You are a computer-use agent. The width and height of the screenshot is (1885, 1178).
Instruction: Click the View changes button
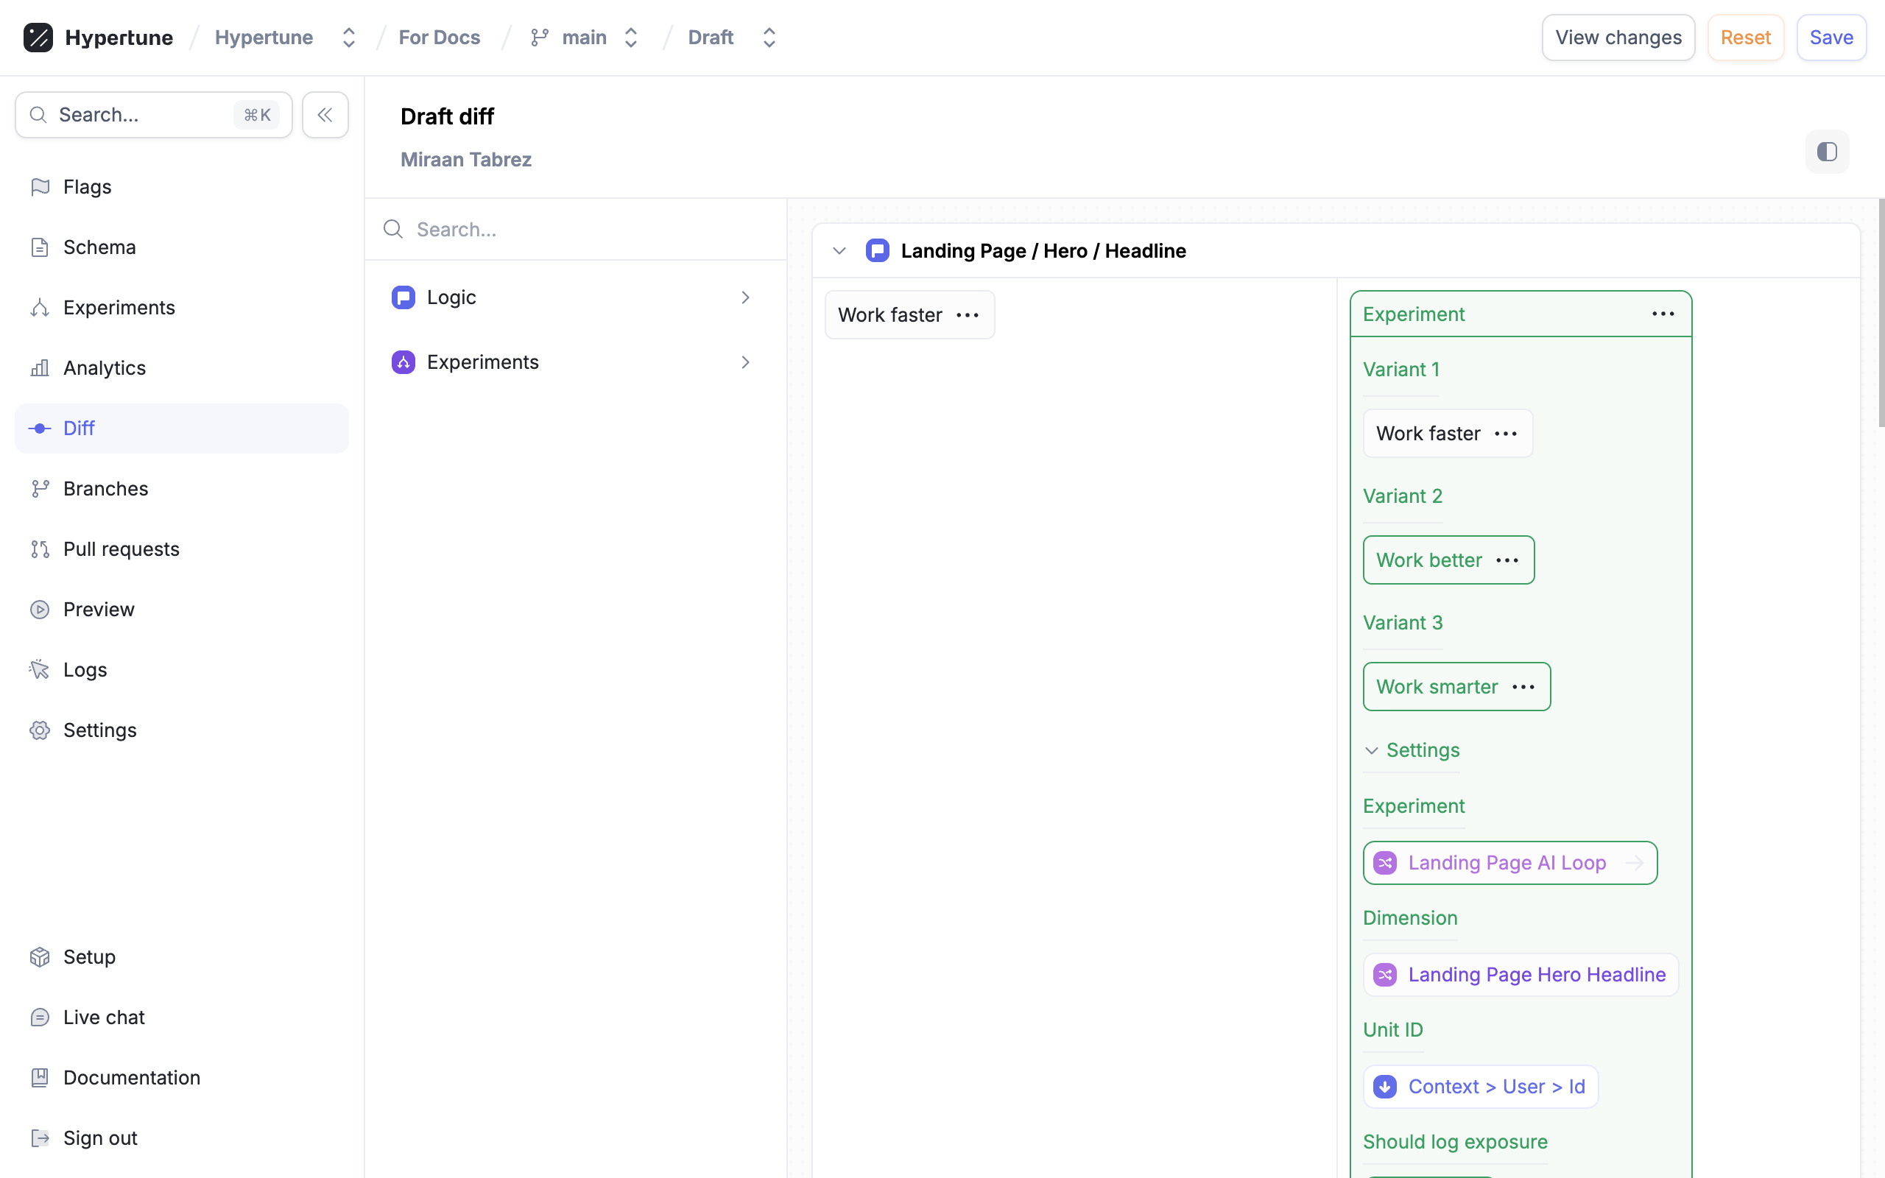[1618, 38]
